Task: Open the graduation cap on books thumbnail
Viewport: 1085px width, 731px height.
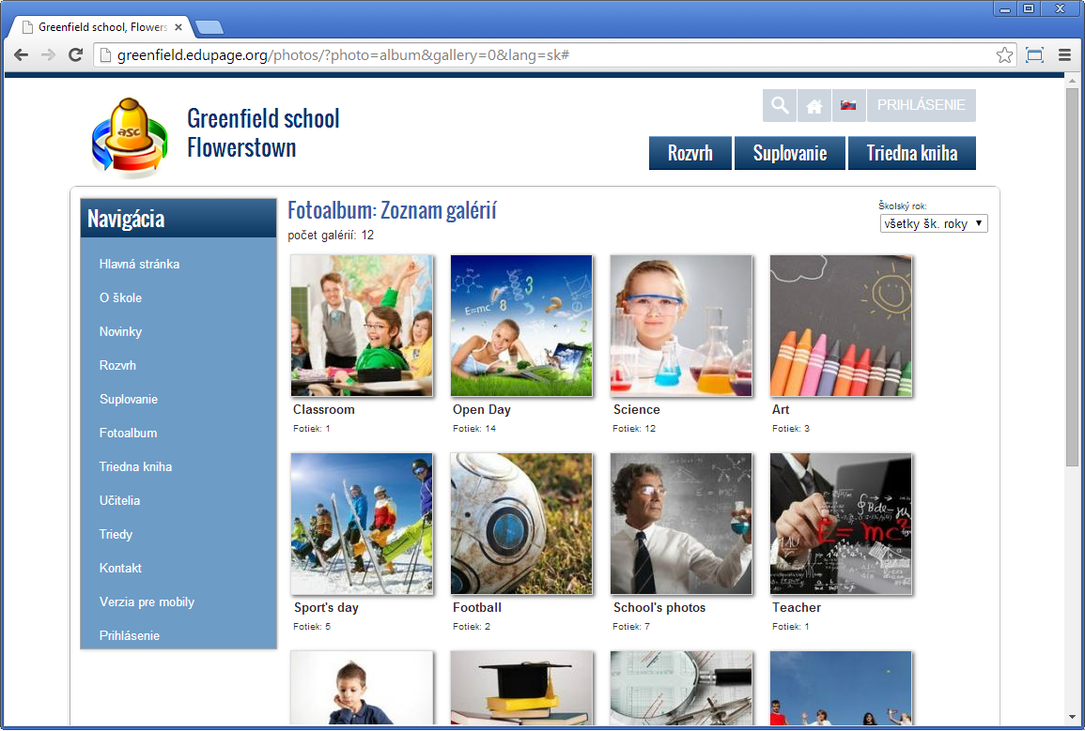Action: pos(521,688)
